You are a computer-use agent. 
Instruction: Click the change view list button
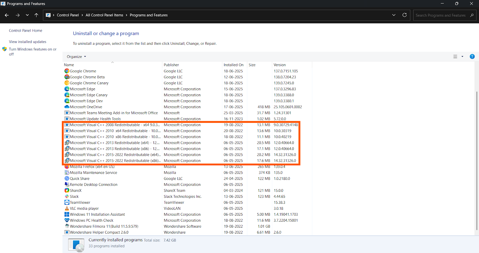pyautogui.click(x=455, y=56)
